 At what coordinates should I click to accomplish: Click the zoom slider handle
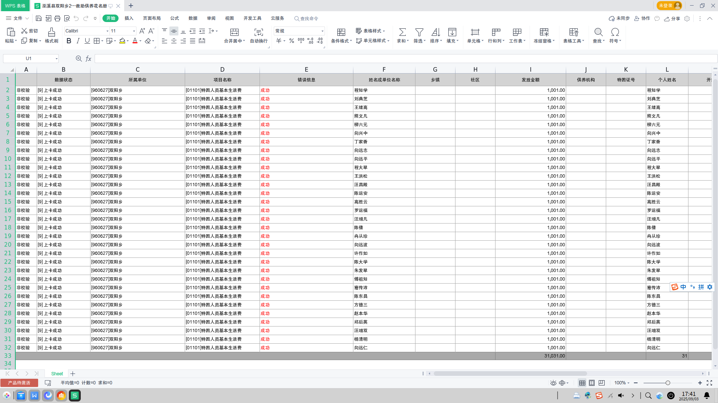pyautogui.click(x=668, y=383)
